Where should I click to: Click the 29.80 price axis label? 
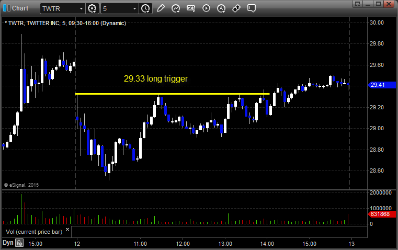click(x=377, y=43)
